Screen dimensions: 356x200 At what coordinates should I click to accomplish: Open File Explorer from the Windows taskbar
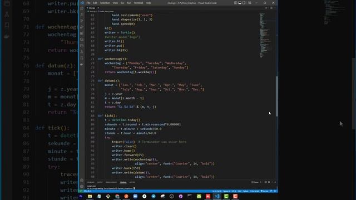[x=90, y=196]
